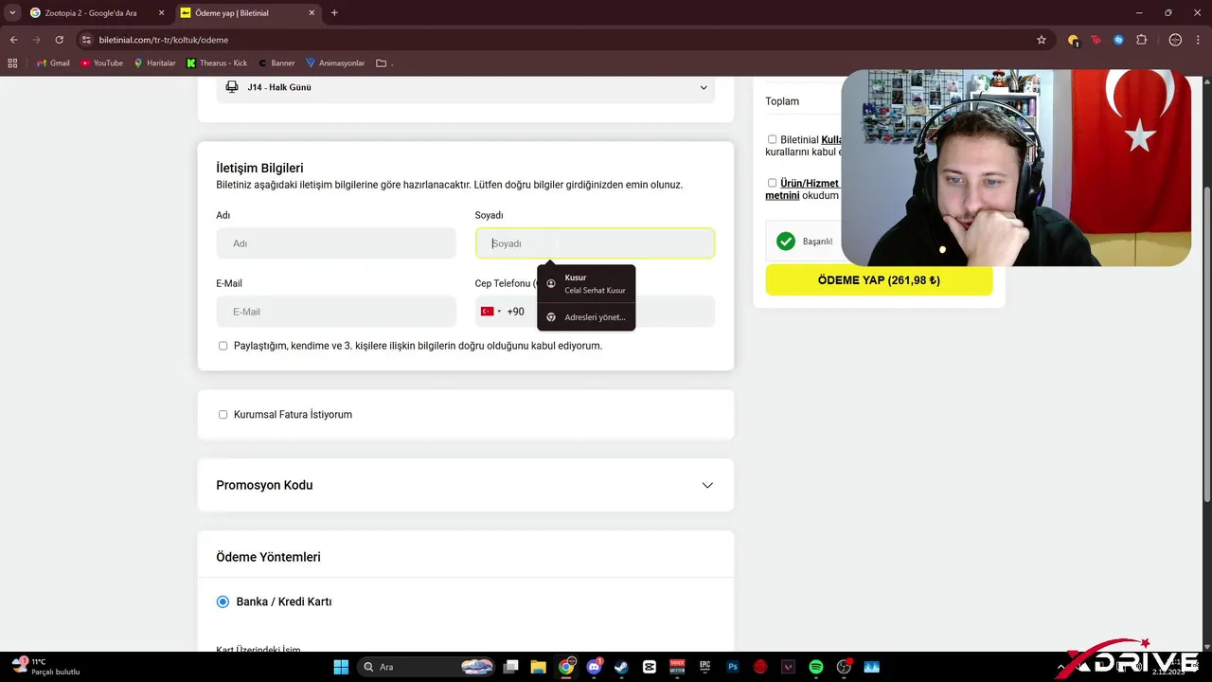Image resolution: width=1212 pixels, height=682 pixels.
Task: Select Banka / Kredi Kartı radio button
Action: click(223, 601)
